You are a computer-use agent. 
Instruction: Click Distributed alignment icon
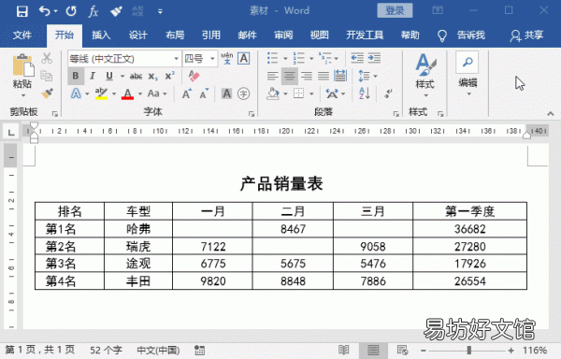(340, 76)
